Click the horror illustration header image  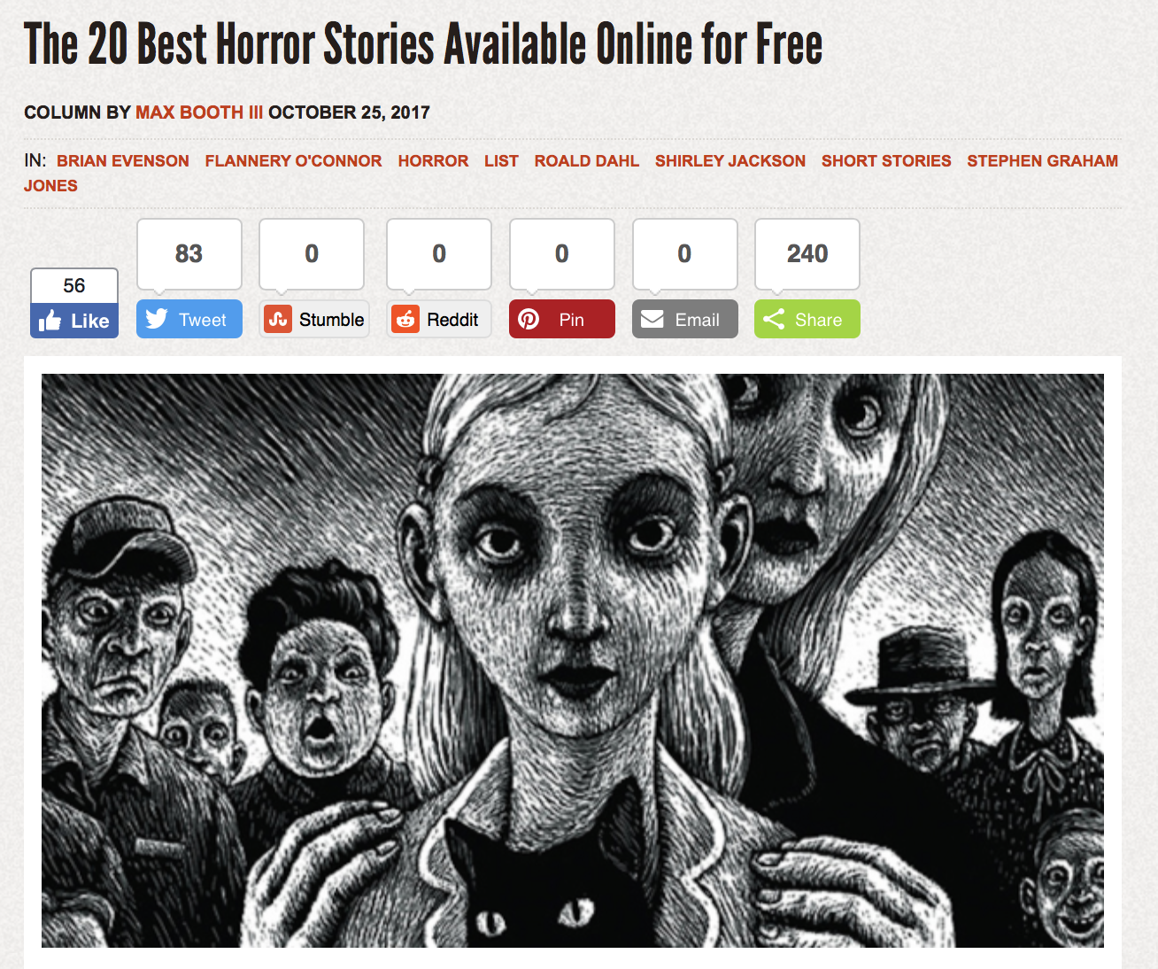click(573, 661)
